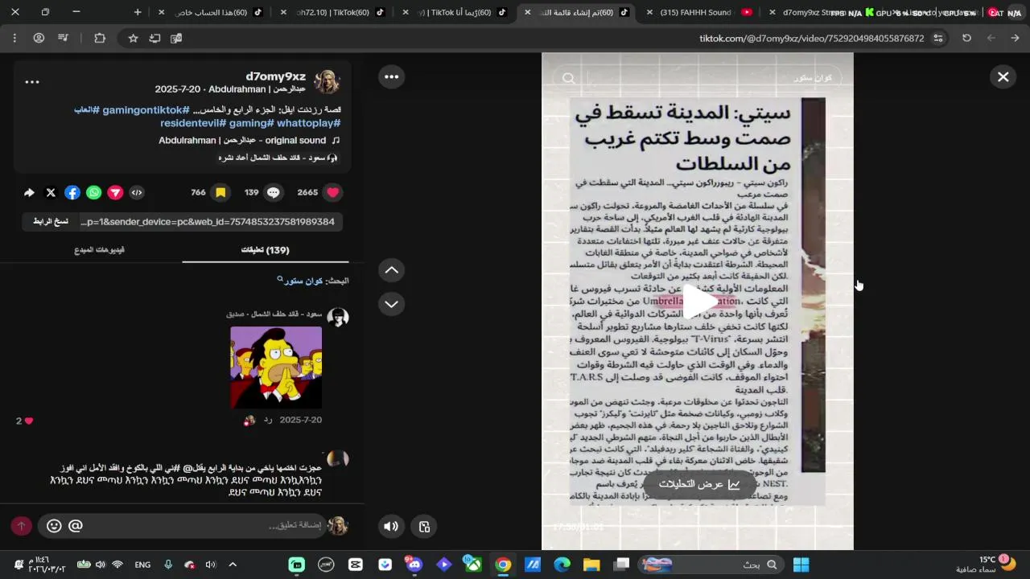Close the FAHHH Sound tab
Image resolution: width=1030 pixels, height=579 pixels.
click(x=649, y=12)
